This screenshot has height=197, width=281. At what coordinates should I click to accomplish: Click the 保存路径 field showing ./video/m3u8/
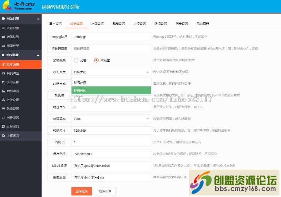point(111,154)
